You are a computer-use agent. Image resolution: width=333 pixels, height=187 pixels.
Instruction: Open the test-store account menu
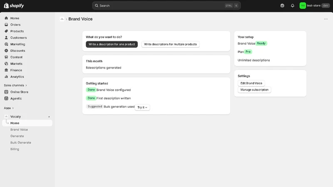click(x=314, y=6)
